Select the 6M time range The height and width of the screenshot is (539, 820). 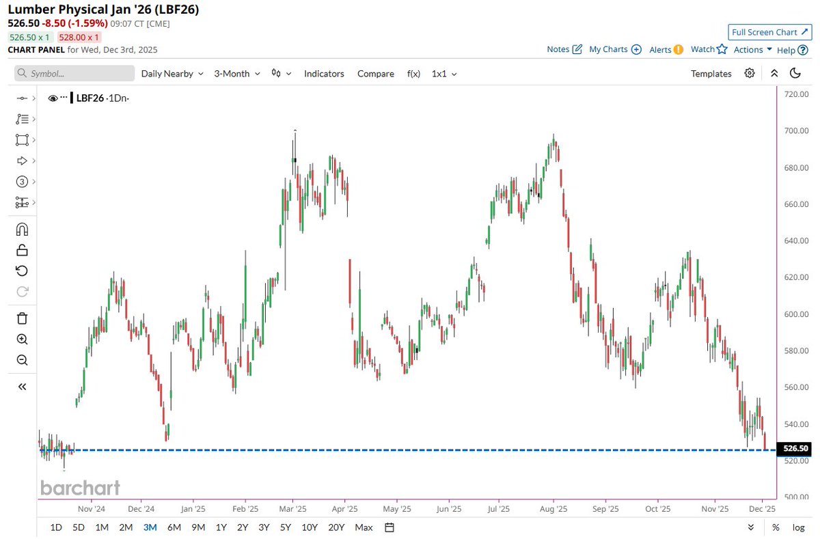[x=174, y=527]
